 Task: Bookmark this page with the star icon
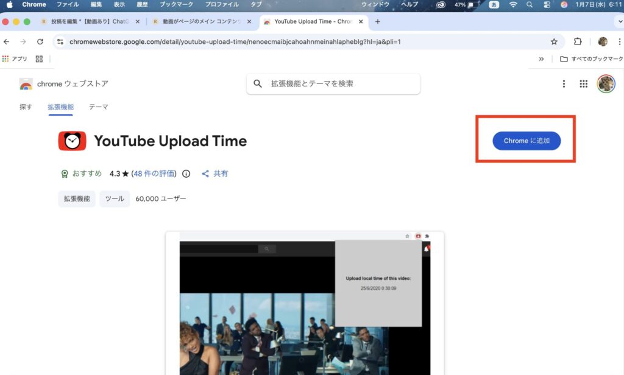554,42
